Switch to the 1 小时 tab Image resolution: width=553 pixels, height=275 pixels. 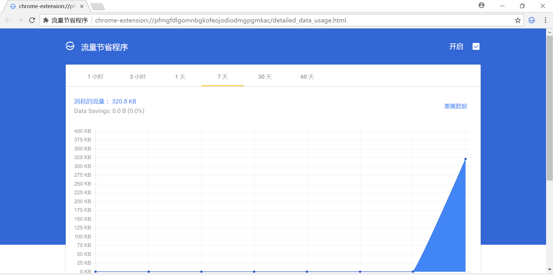click(95, 77)
